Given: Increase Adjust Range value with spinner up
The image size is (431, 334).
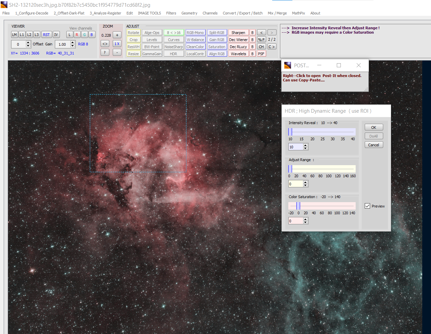Looking at the screenshot, I should [x=306, y=182].
